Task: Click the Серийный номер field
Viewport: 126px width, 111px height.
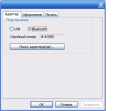Action: tap(52, 37)
